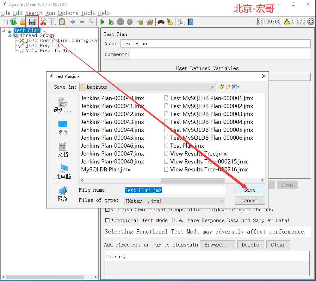This screenshot has width=316, height=281.
Task: Click the Toggle element enabled icon
Action: (x=91, y=22)
